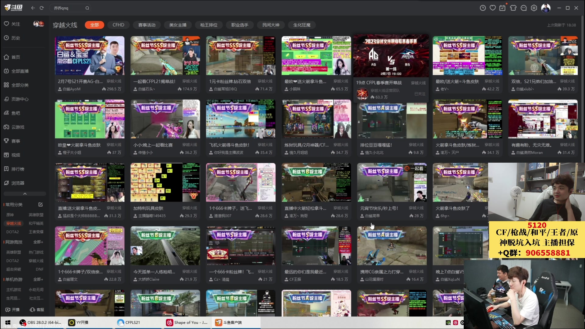Viewport: 585px width, 329px height.
Task: Select the 民间大神 filter tab
Action: coord(271,25)
